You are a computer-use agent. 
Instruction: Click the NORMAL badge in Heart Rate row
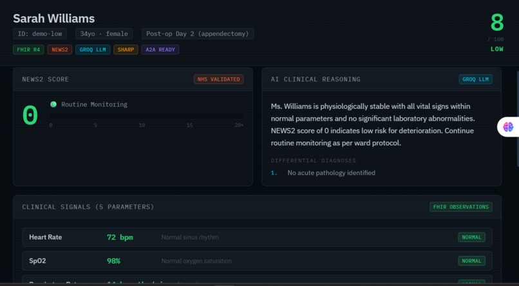pos(471,237)
